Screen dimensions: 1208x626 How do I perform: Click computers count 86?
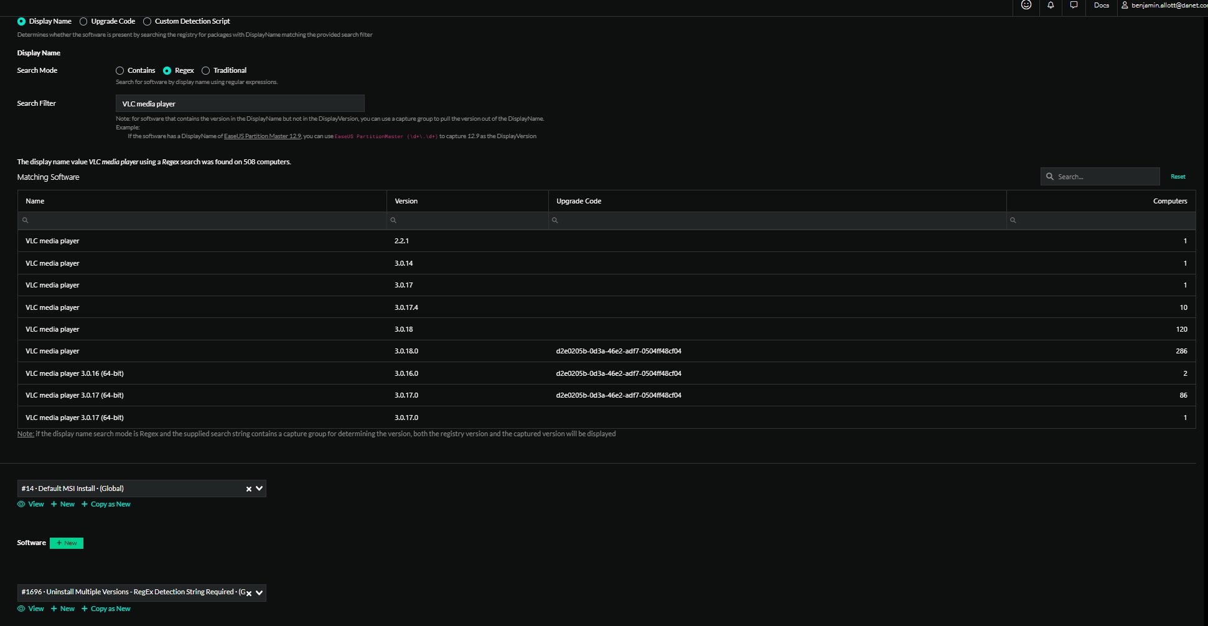pyautogui.click(x=1183, y=395)
